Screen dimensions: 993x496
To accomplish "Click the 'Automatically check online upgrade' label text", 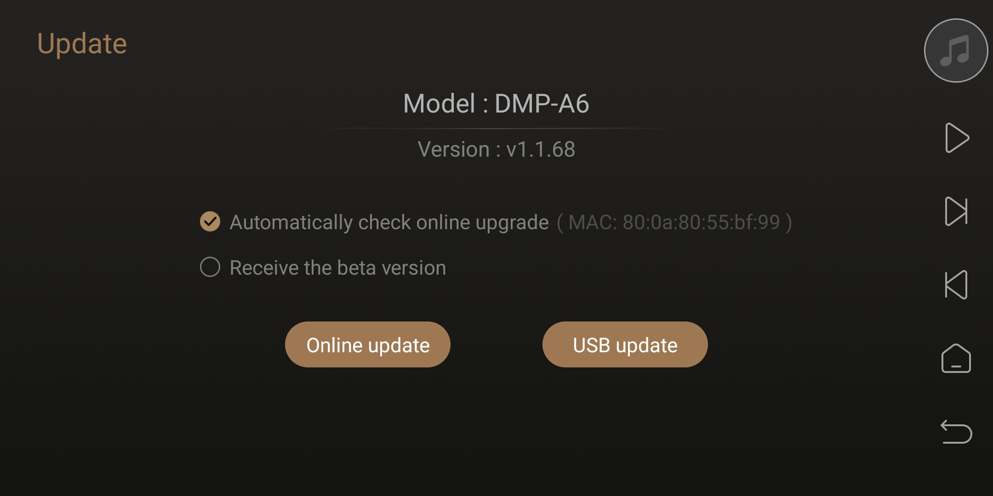I will click(x=389, y=222).
